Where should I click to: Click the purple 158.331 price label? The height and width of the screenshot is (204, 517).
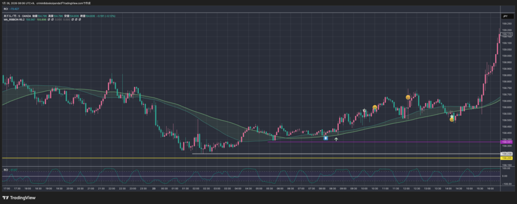click(x=505, y=142)
